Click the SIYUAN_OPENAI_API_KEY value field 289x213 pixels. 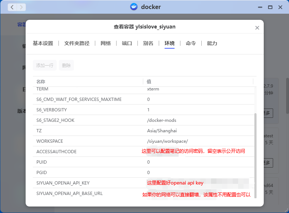tap(198, 183)
